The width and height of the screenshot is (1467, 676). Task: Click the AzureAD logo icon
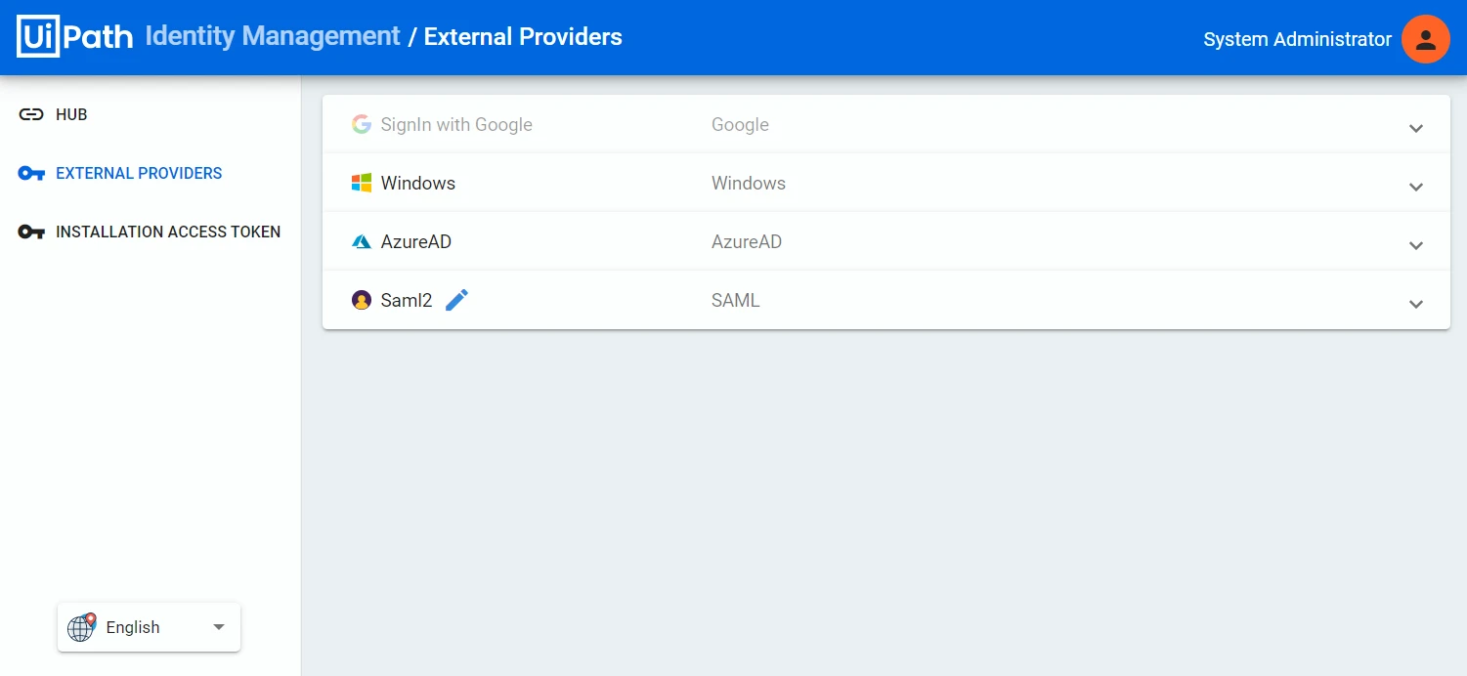pyautogui.click(x=362, y=241)
